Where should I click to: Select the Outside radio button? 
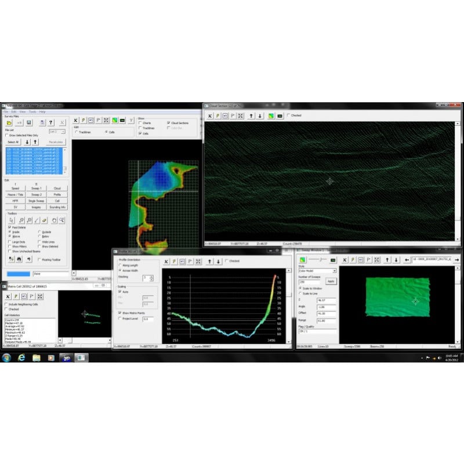[39, 231]
